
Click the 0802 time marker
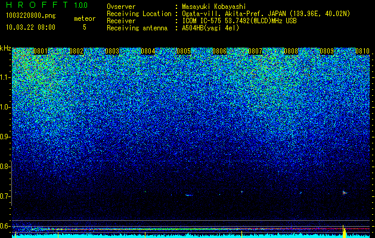(76, 51)
